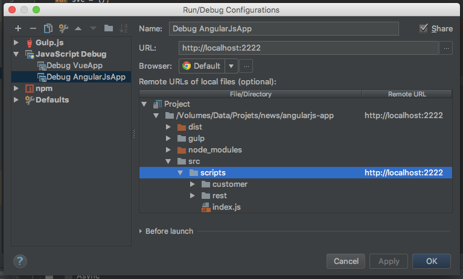Expand the dist folder
Screen dimensions: 463x279
click(168, 127)
